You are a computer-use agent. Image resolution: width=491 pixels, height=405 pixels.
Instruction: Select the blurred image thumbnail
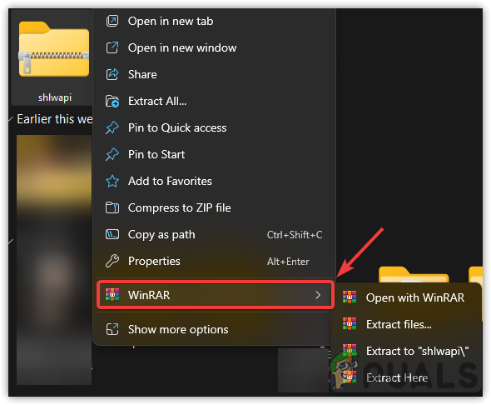point(54,259)
